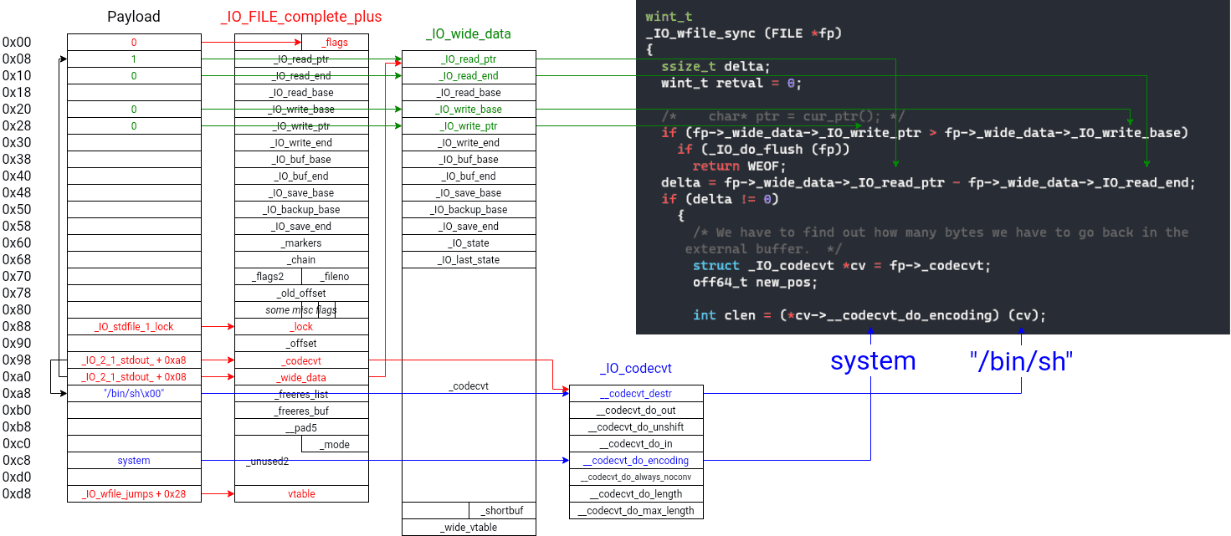Click the "_fileno" field cell
This screenshot has width=1231, height=536.
coord(335,277)
